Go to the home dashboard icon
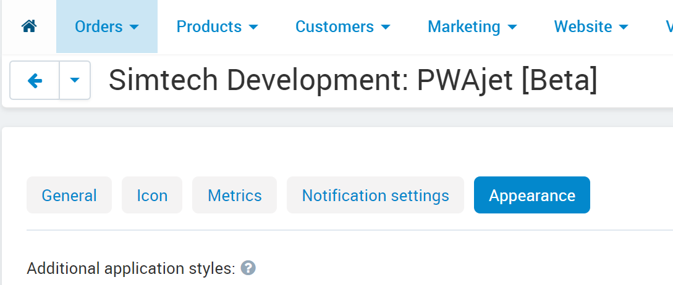 (29, 27)
